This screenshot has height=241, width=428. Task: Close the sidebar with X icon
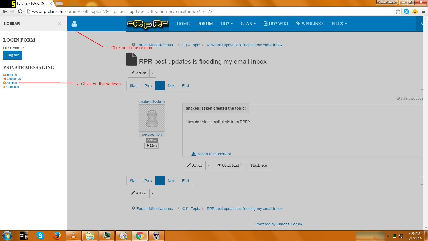coord(59,24)
